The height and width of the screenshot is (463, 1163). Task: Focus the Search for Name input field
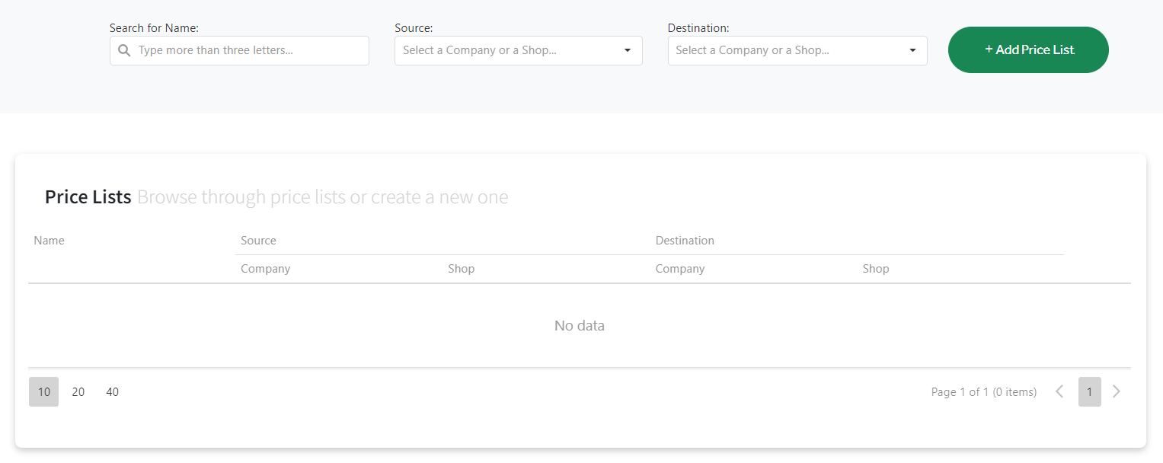click(239, 50)
